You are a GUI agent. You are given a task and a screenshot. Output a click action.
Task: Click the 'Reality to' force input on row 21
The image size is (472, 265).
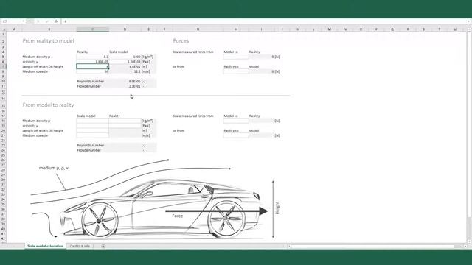click(236, 135)
